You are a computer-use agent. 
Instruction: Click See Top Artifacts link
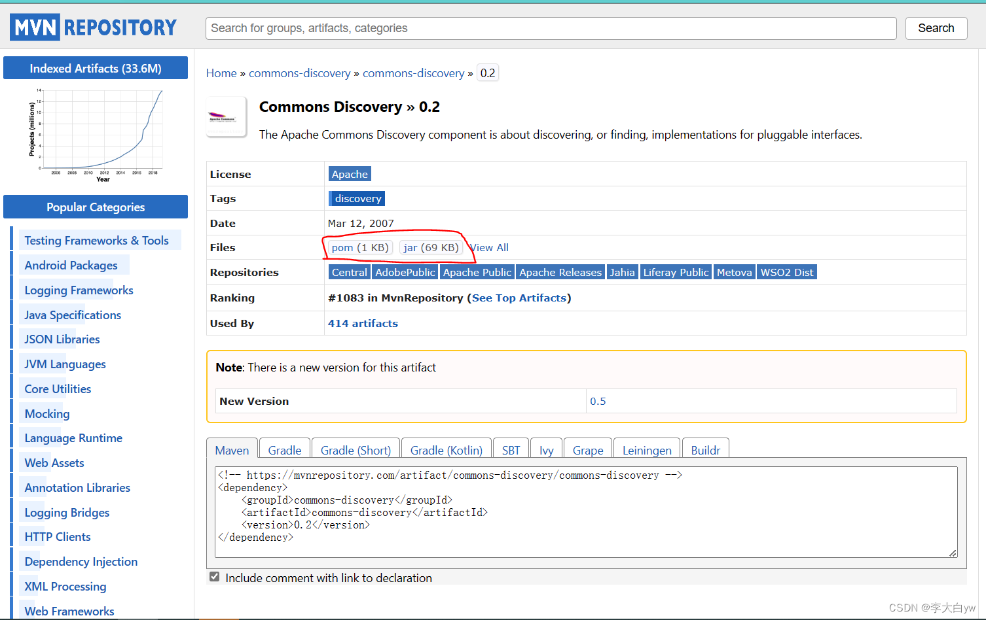pos(519,298)
